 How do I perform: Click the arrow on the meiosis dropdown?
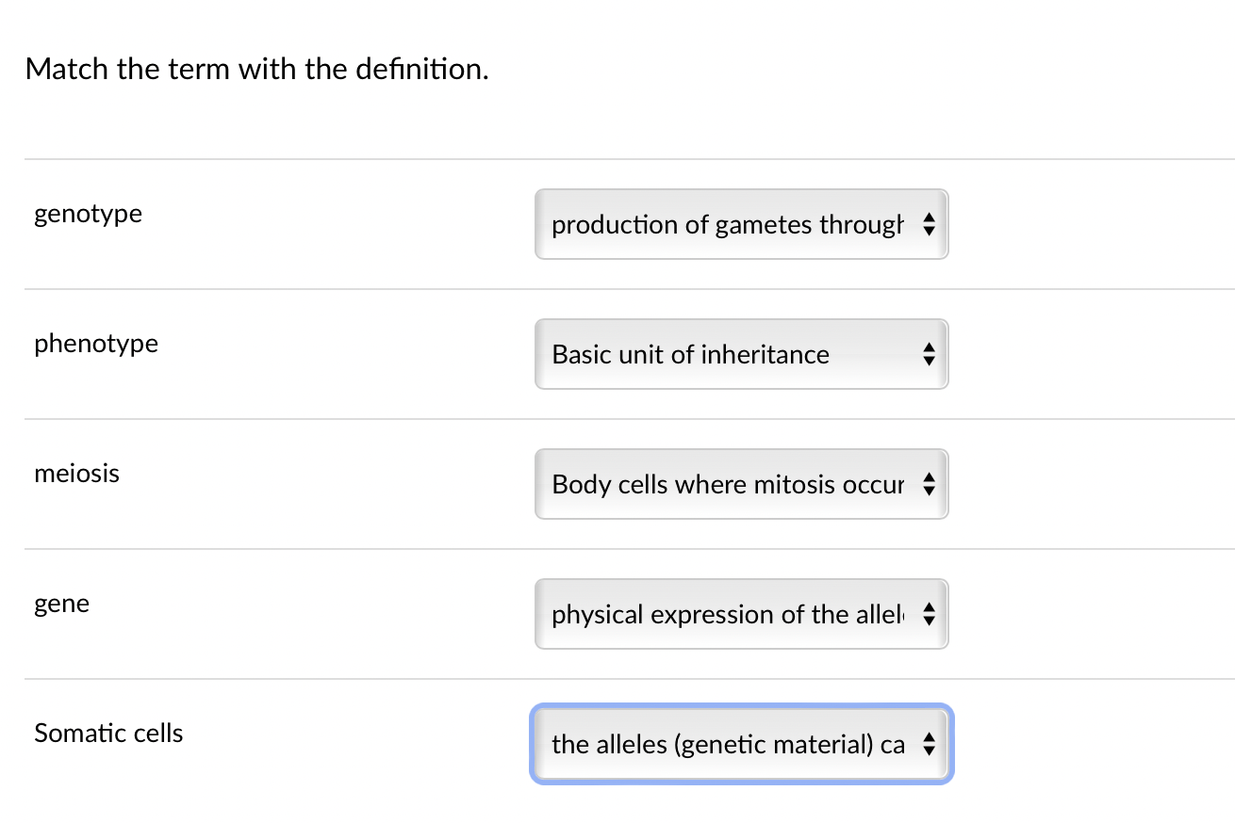pos(929,484)
